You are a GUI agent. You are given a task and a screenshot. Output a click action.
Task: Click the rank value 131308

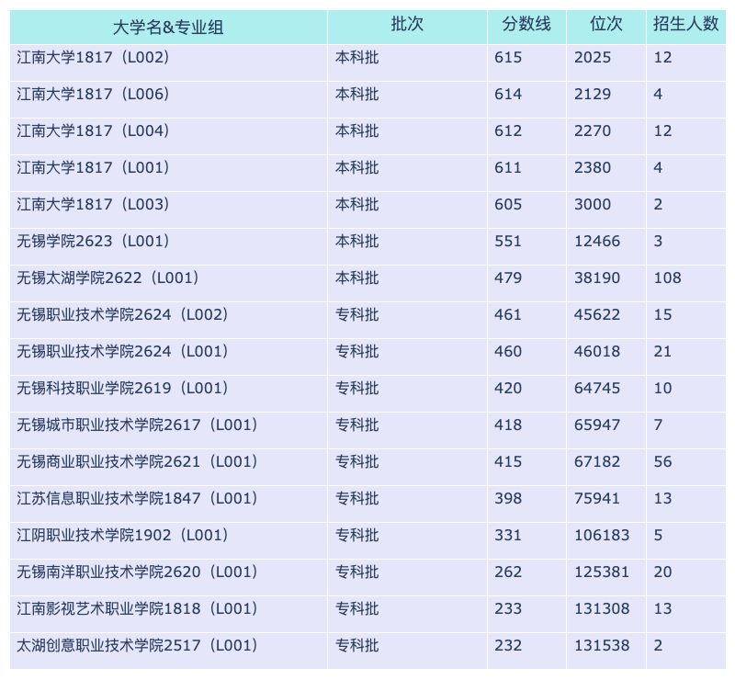click(x=602, y=608)
